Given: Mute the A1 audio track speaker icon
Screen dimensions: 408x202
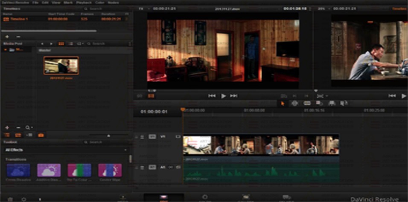Looking at the screenshot, I should 178,167.
